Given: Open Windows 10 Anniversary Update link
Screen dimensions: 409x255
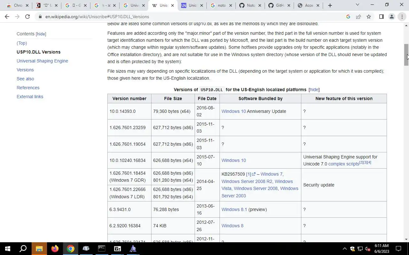Looking at the screenshot, I should click(234, 111).
